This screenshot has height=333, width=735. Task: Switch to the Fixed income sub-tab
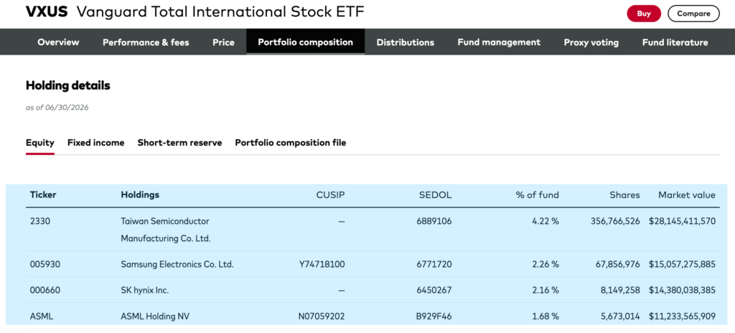(x=95, y=143)
